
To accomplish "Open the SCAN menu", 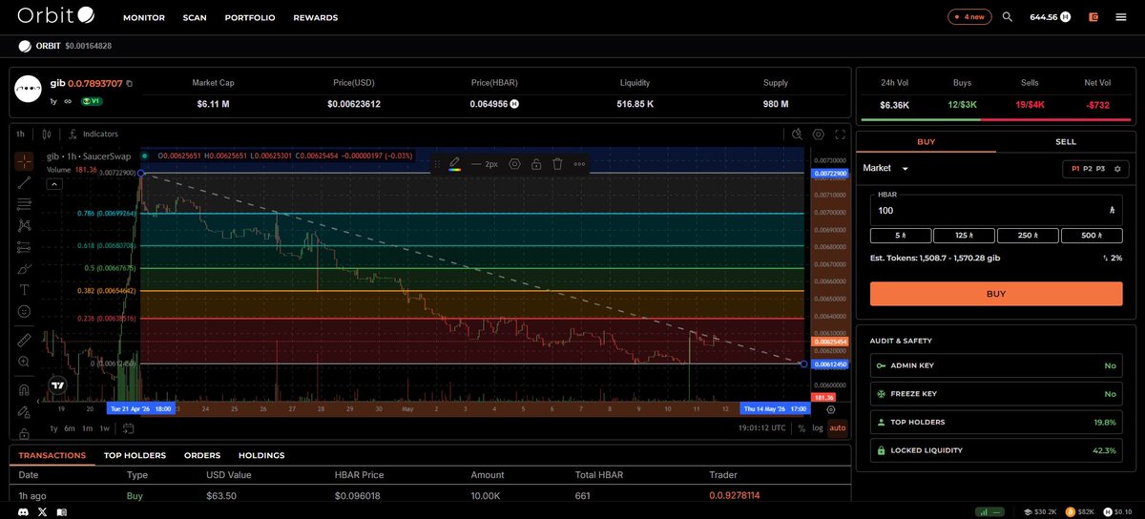I will (x=195, y=17).
